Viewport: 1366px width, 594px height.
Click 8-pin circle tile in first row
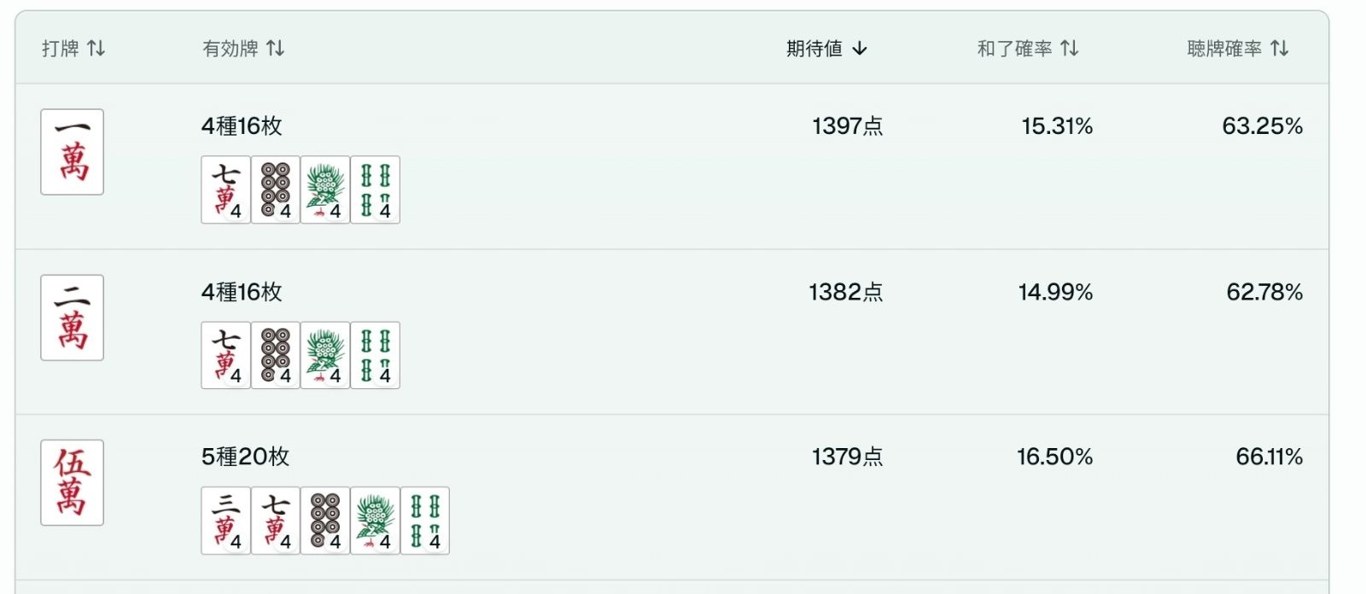click(x=276, y=189)
